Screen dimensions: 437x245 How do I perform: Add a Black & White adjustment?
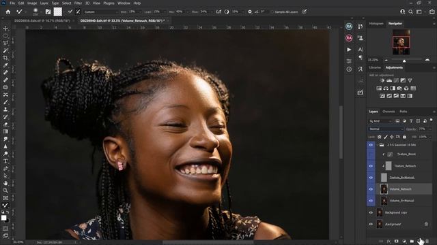393,88
